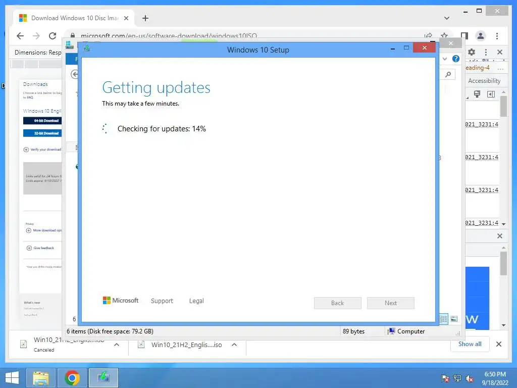
Task: Click the 64-bit Download button on page
Action: 42,121
